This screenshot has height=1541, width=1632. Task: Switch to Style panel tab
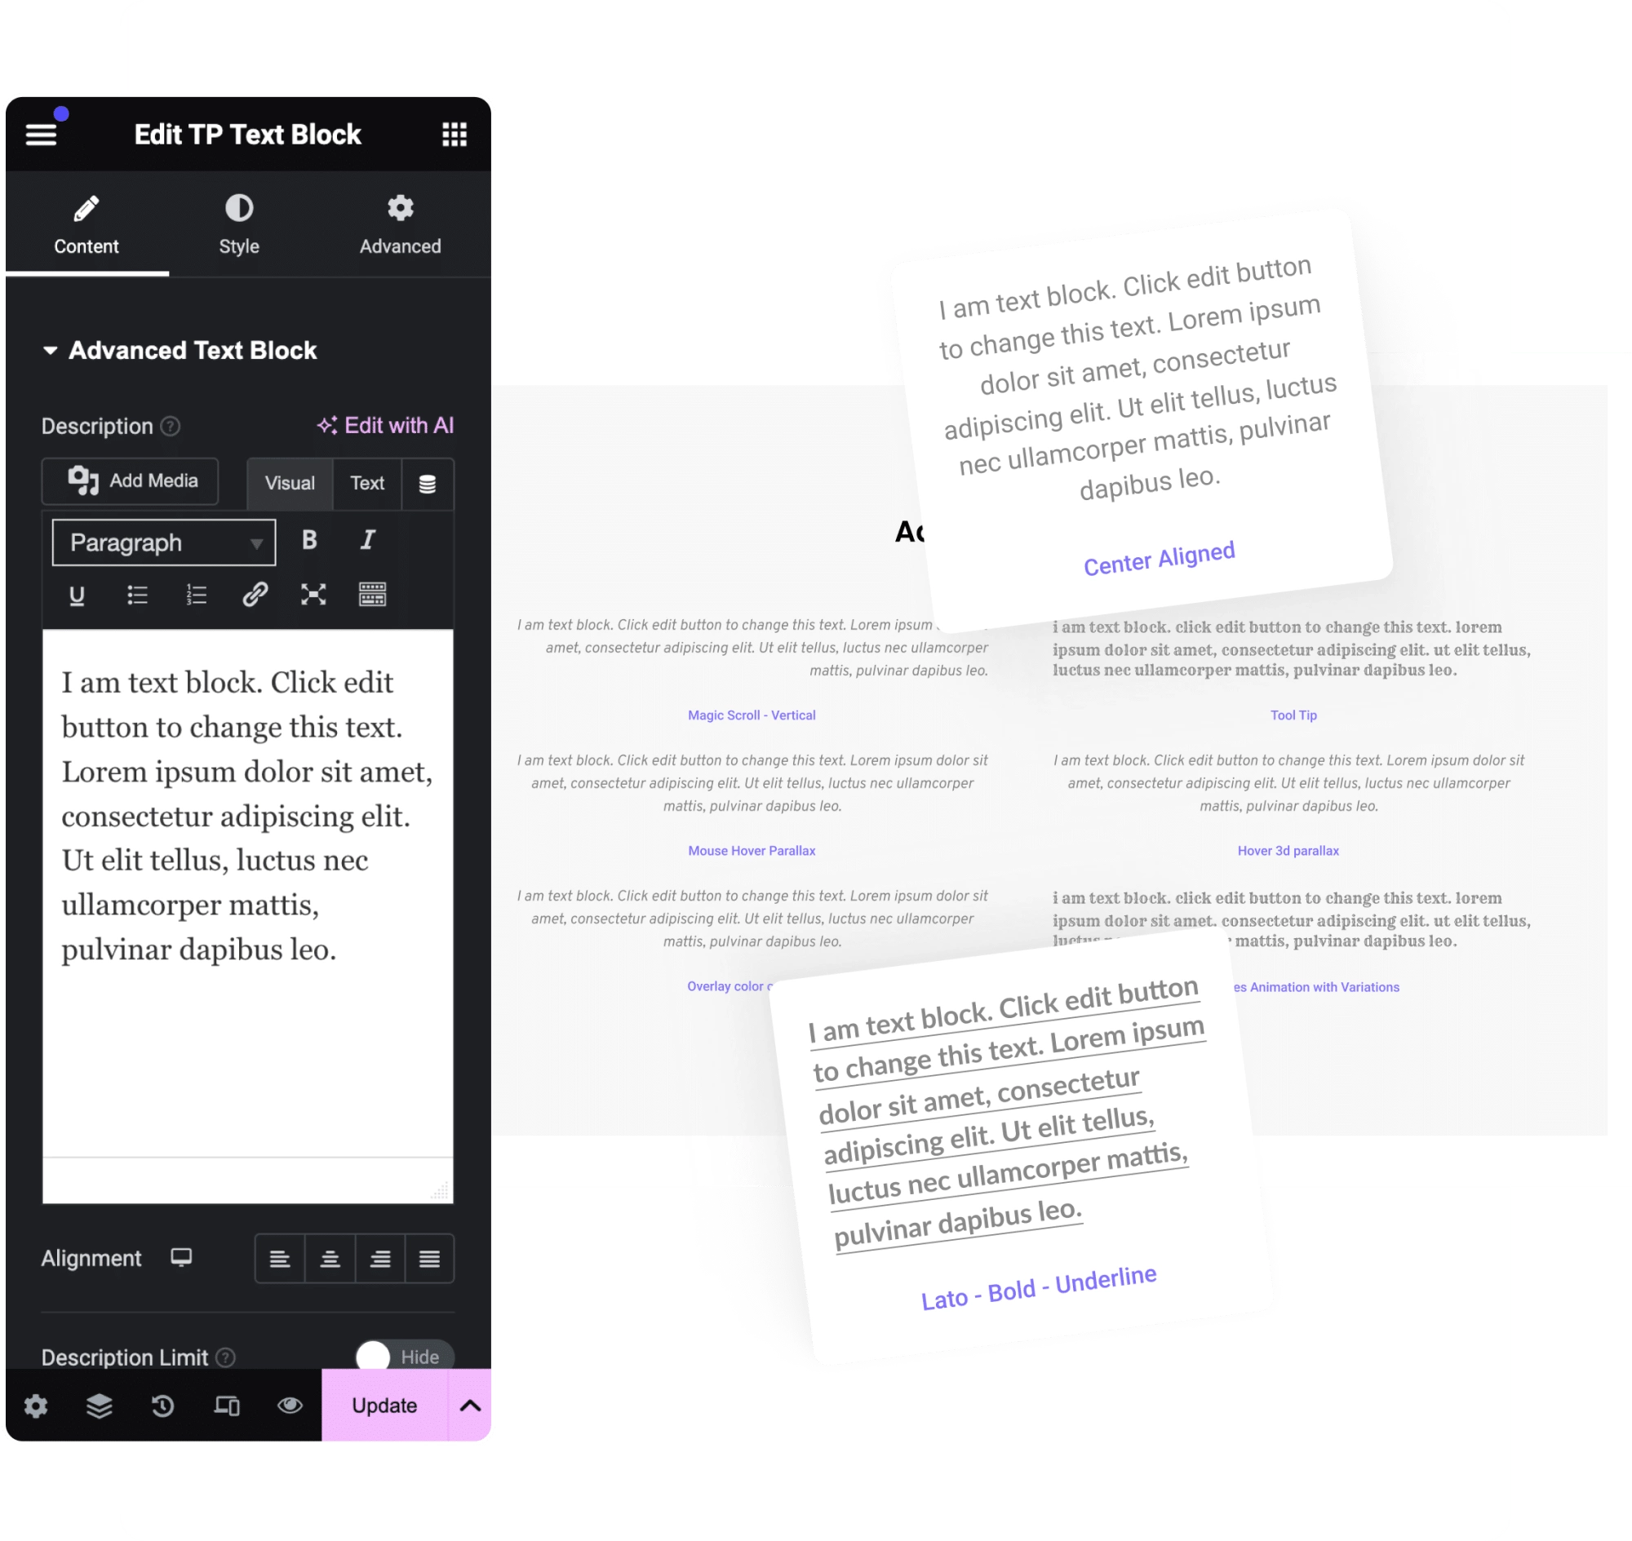point(237,224)
